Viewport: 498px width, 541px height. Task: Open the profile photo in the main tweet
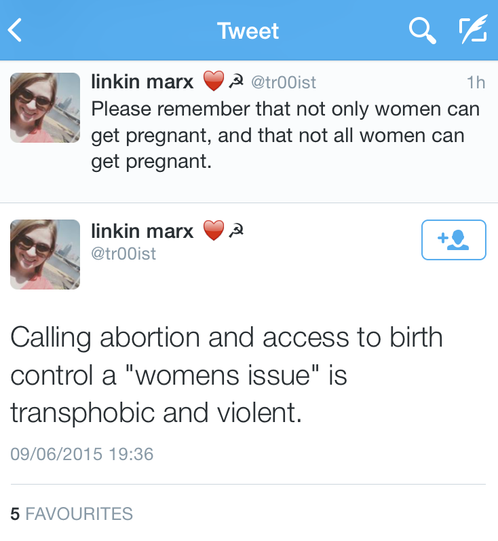point(45,254)
